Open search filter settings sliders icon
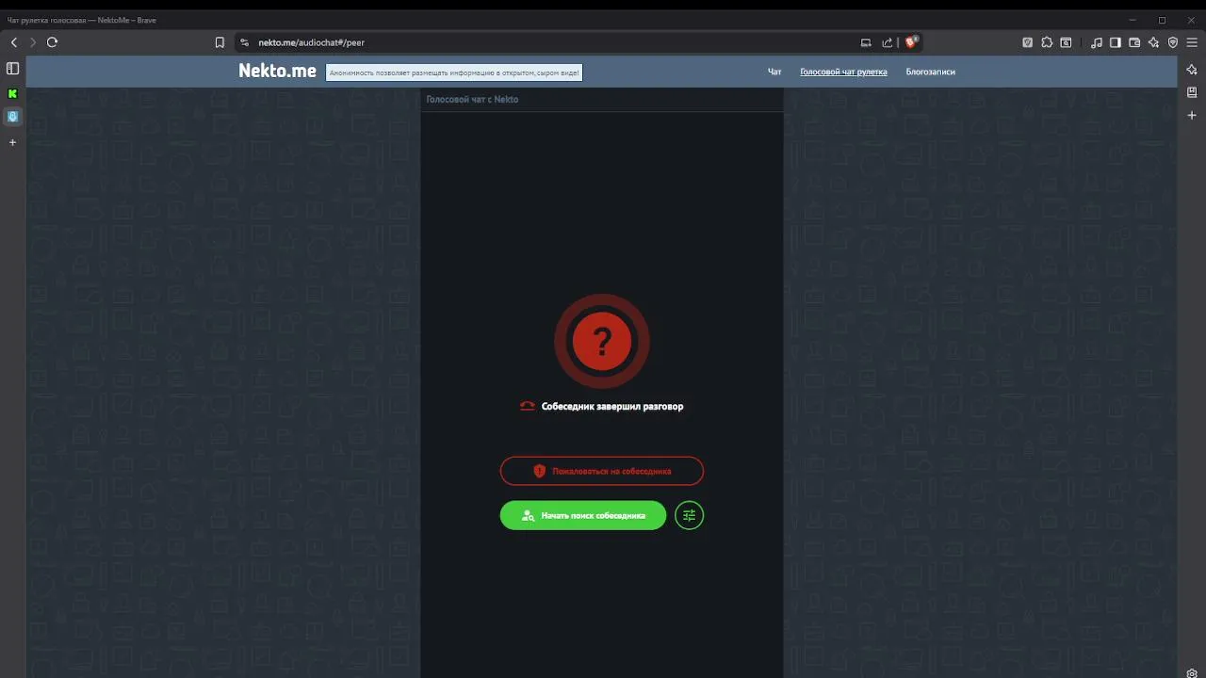The width and height of the screenshot is (1206, 678). point(690,515)
